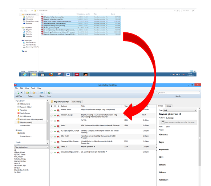Switch to the Notes tab
The width and height of the screenshot is (211, 186).
tap(169, 106)
